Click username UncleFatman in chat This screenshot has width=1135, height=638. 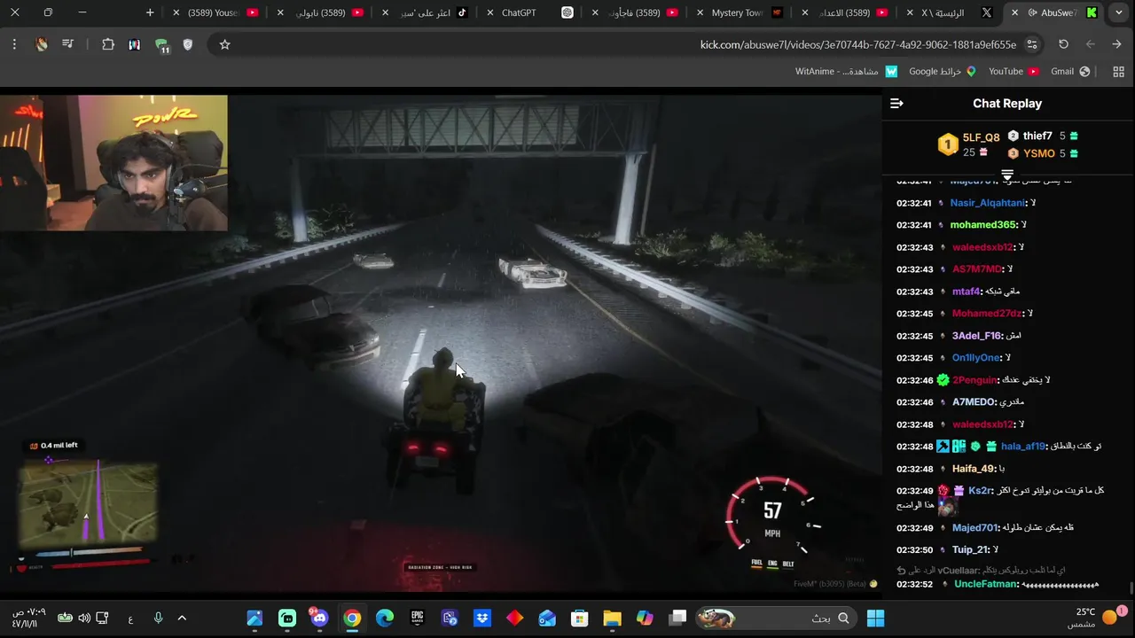point(987,585)
